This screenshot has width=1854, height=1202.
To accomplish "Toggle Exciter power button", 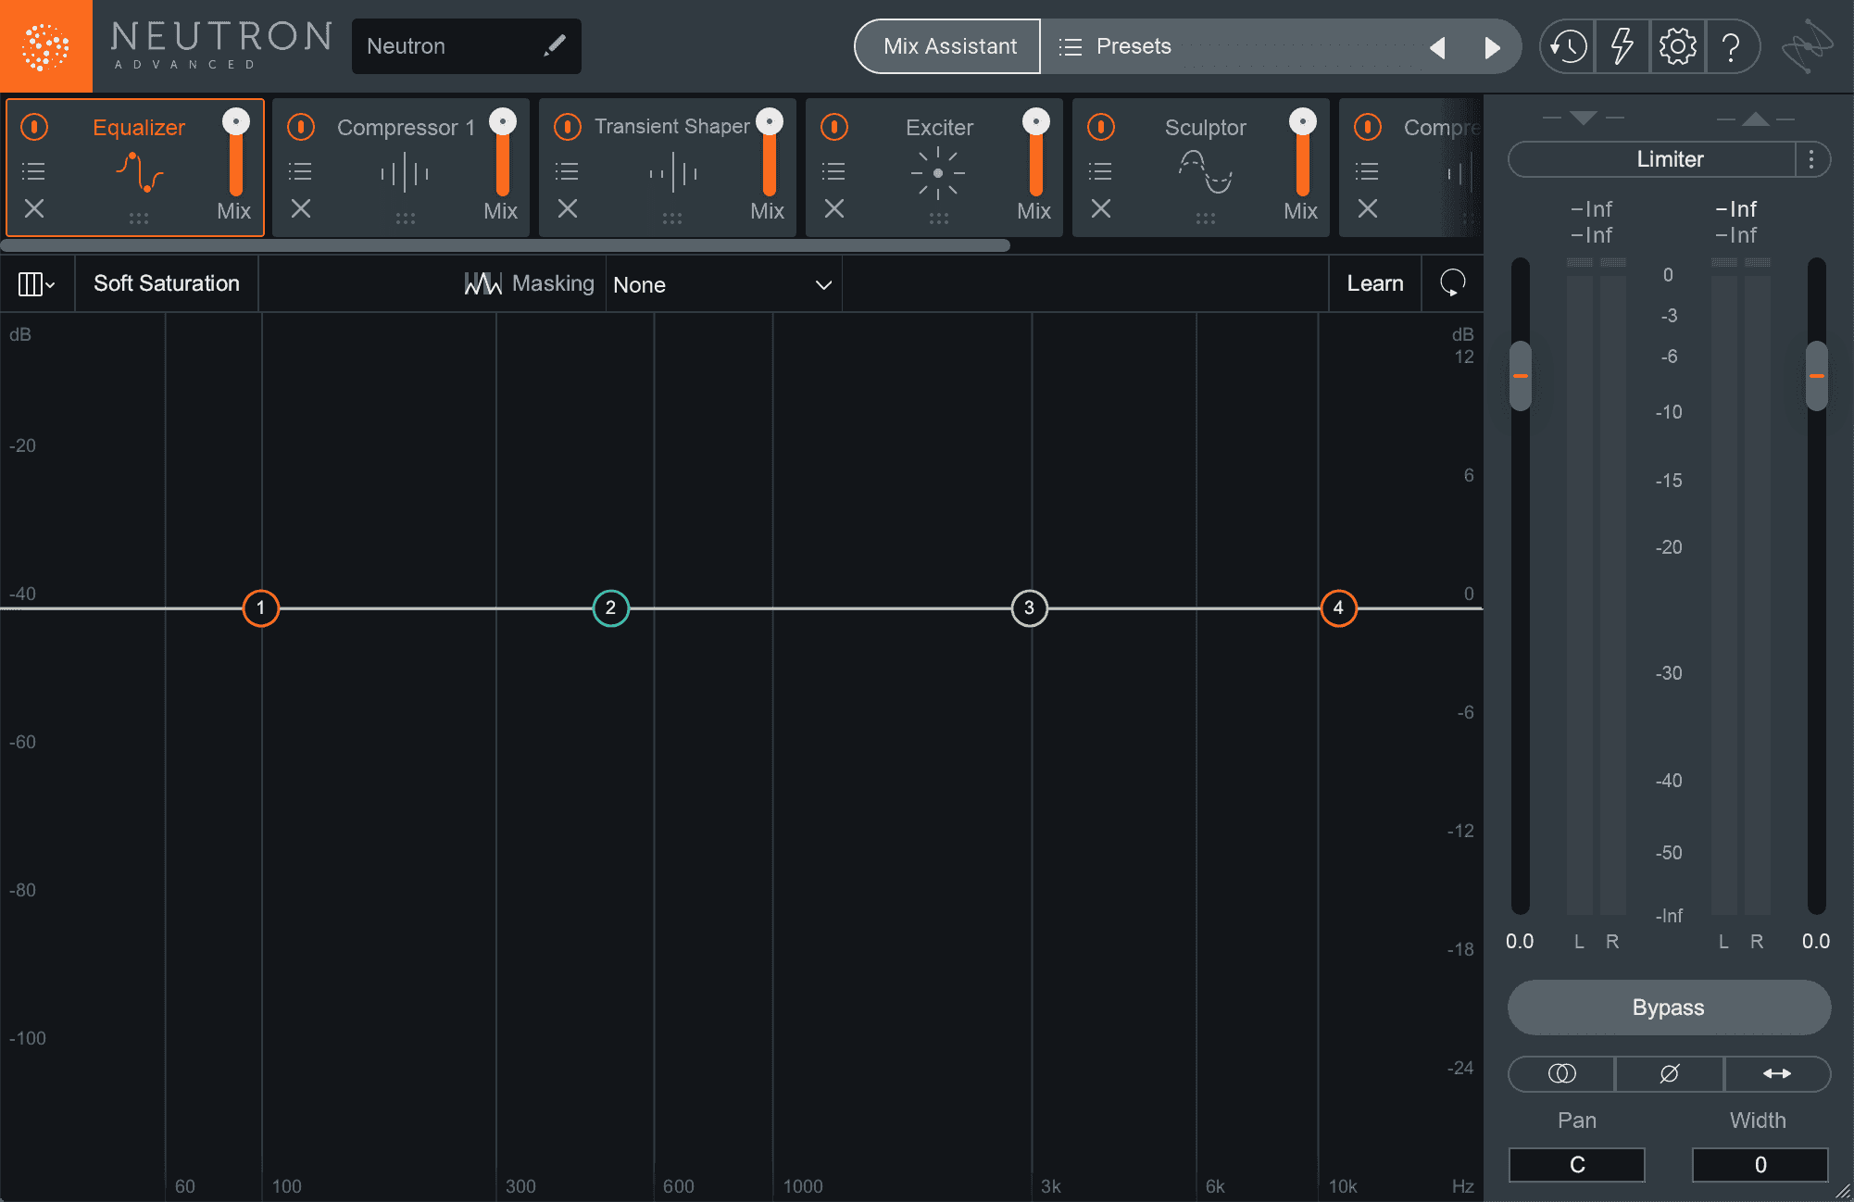I will pyautogui.click(x=834, y=127).
